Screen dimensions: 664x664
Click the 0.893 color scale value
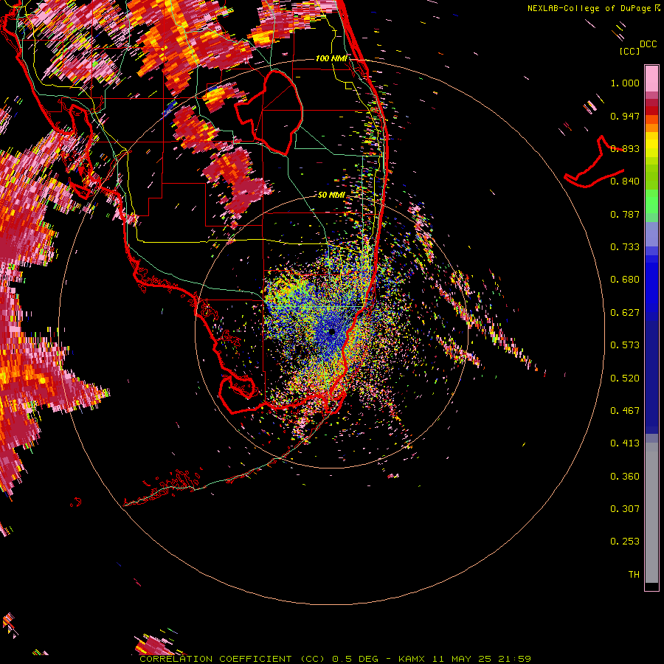(x=625, y=148)
